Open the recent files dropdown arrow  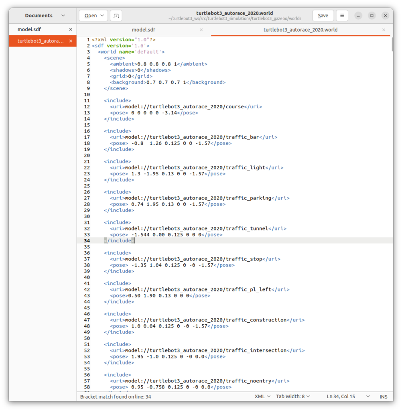(102, 16)
